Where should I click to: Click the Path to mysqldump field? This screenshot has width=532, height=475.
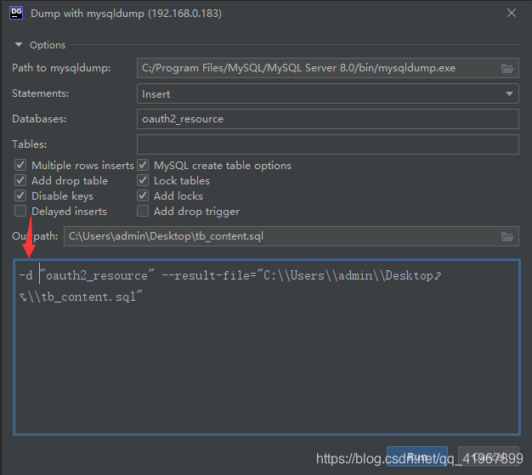[x=328, y=68]
